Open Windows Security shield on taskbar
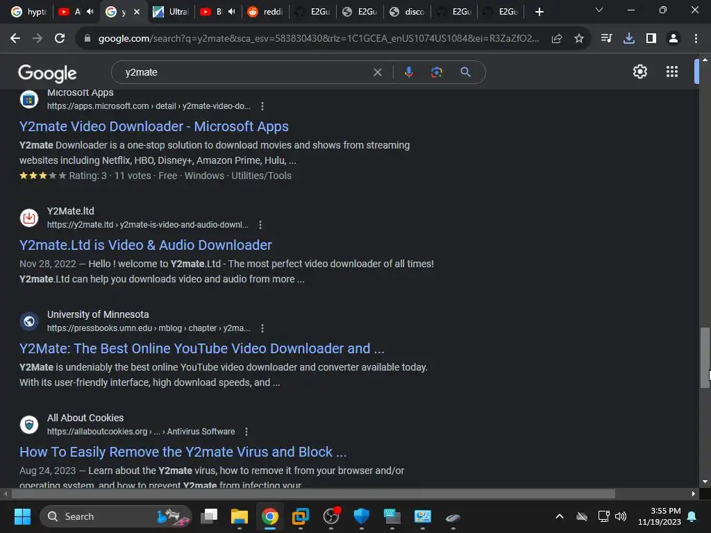 tap(361, 516)
